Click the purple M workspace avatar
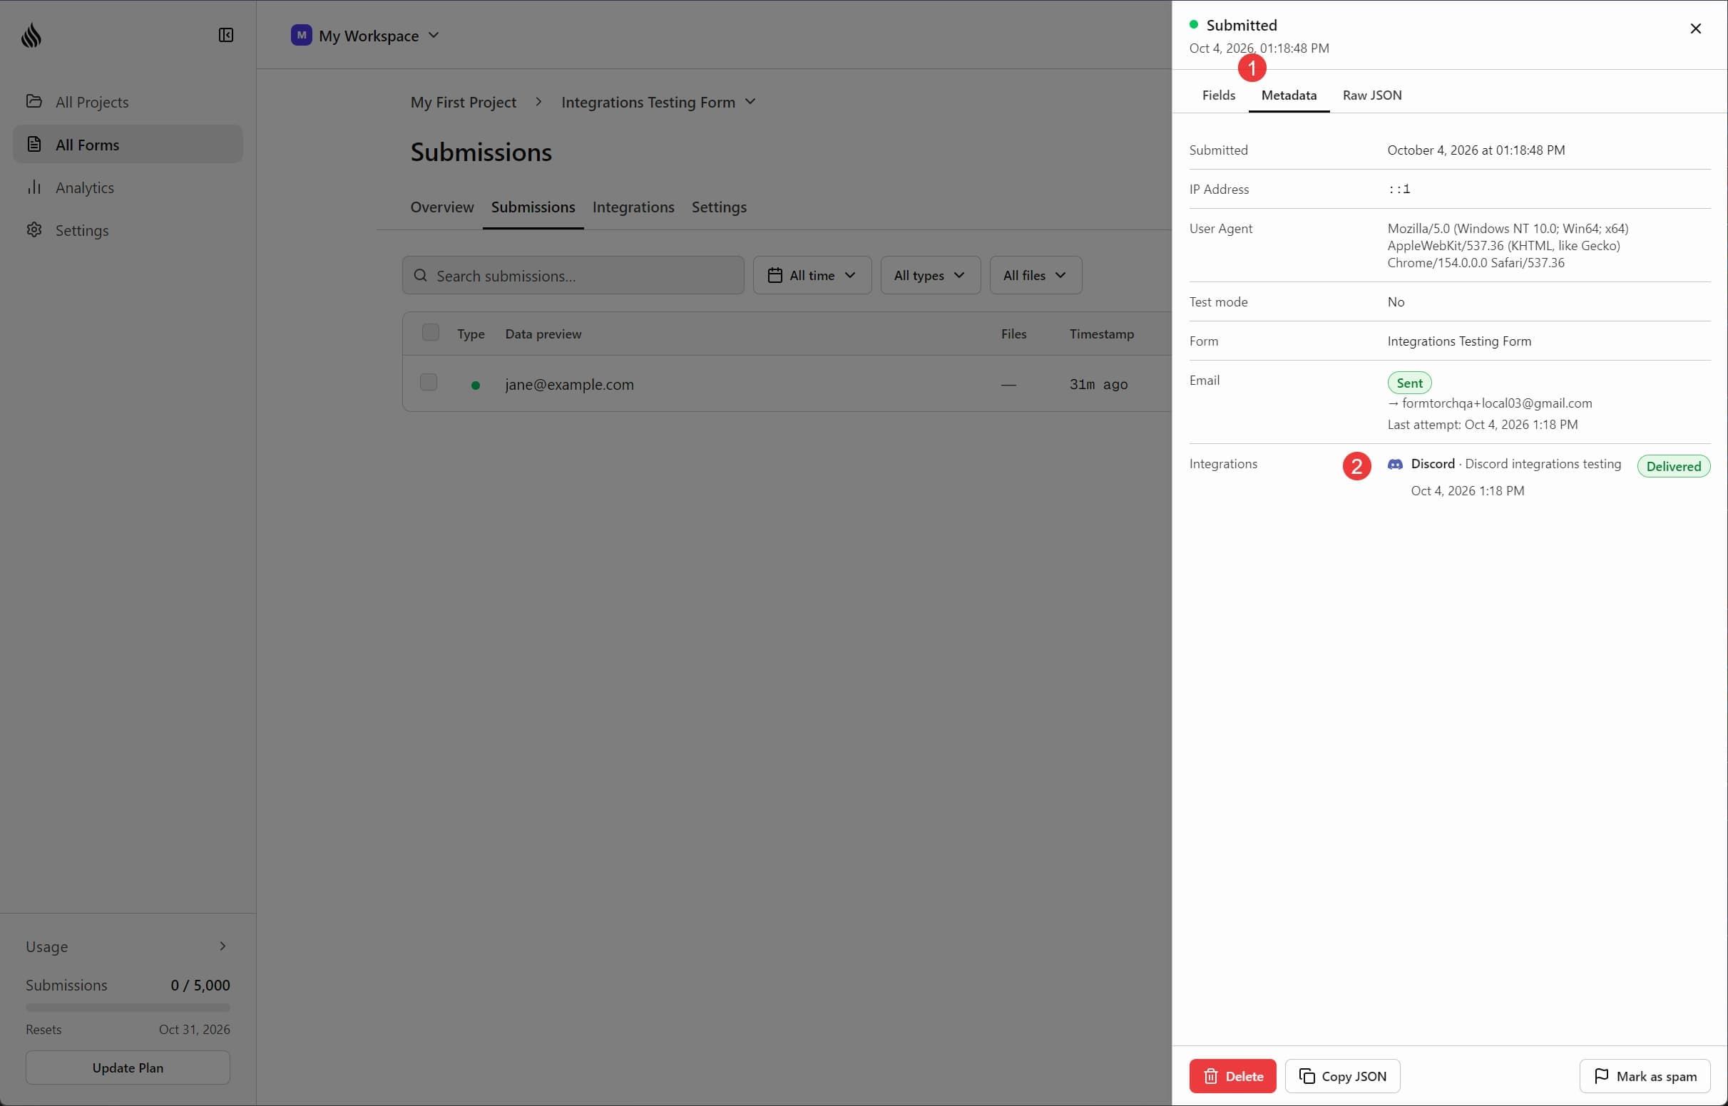The width and height of the screenshot is (1728, 1106). pyautogui.click(x=301, y=35)
